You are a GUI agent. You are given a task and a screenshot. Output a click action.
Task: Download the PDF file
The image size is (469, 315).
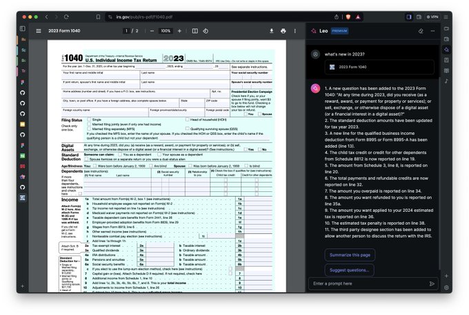click(x=272, y=31)
